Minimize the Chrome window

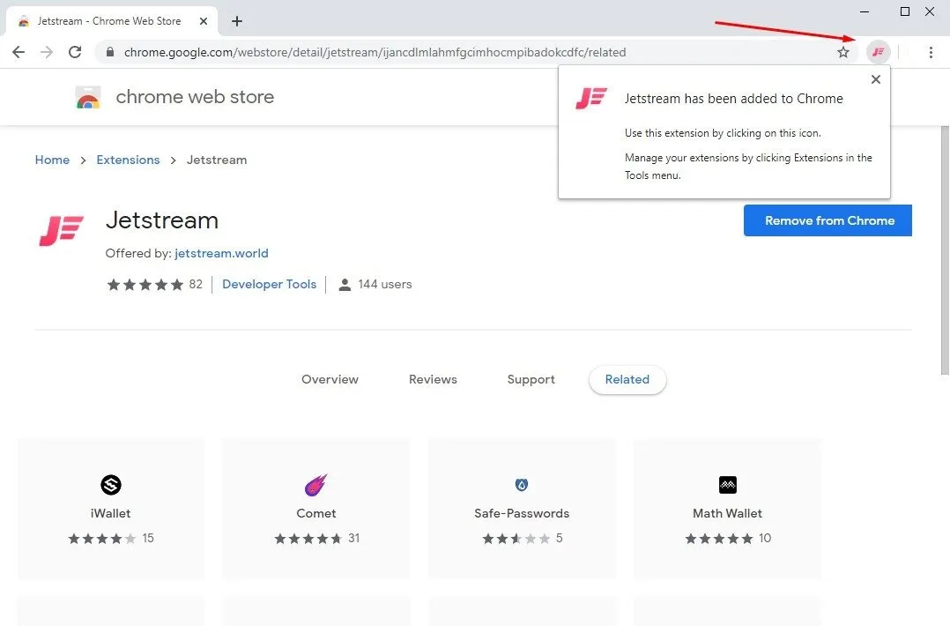click(865, 11)
